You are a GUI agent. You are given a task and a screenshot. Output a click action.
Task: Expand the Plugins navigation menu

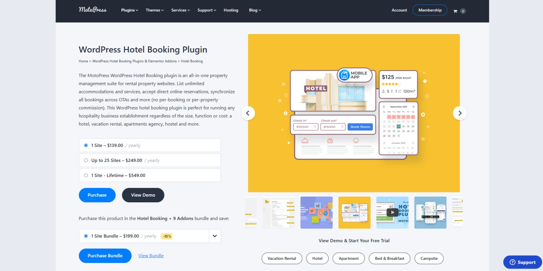tap(129, 10)
